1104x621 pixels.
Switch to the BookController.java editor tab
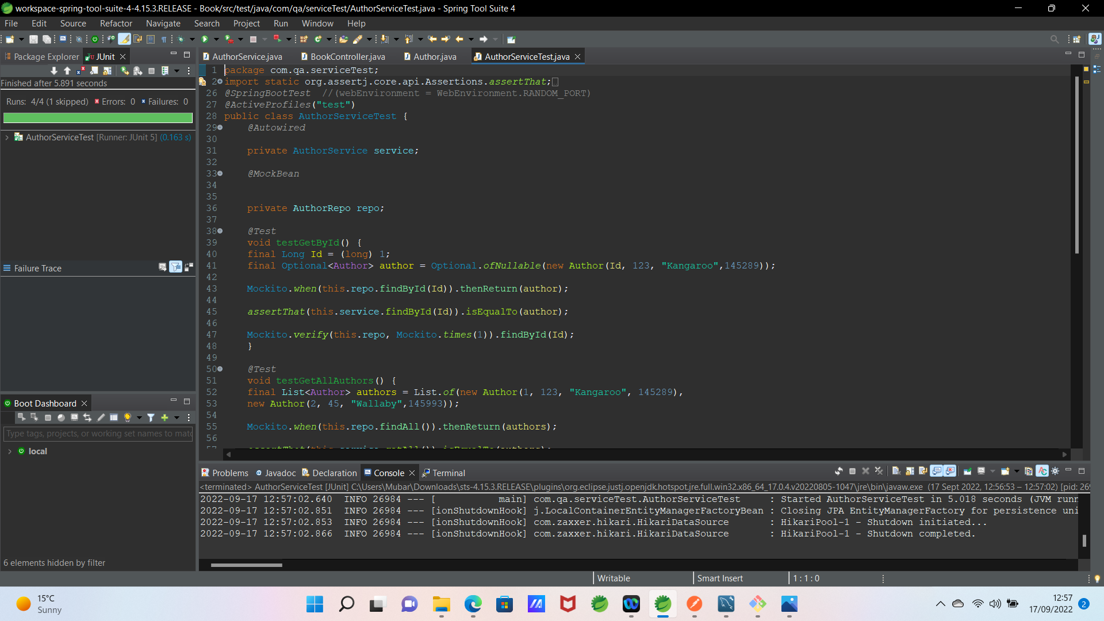coord(343,56)
